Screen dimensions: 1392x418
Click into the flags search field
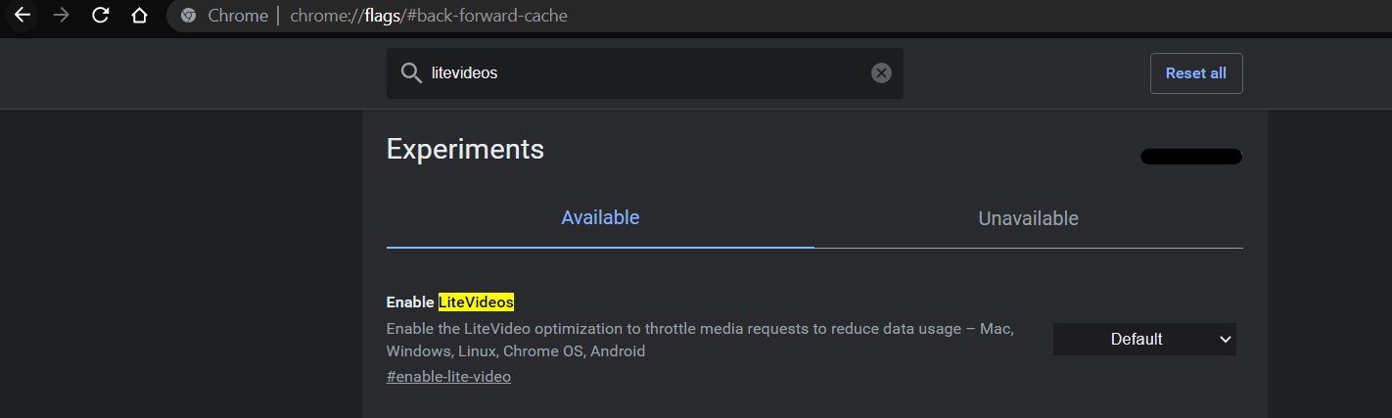click(645, 73)
